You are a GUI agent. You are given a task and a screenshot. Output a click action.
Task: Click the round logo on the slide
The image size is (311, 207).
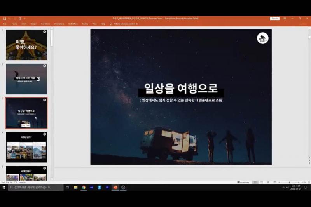[263, 38]
